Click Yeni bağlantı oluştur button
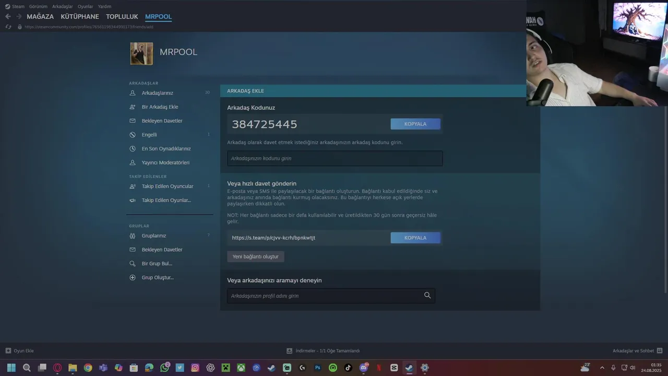This screenshot has width=668, height=376. click(x=256, y=256)
